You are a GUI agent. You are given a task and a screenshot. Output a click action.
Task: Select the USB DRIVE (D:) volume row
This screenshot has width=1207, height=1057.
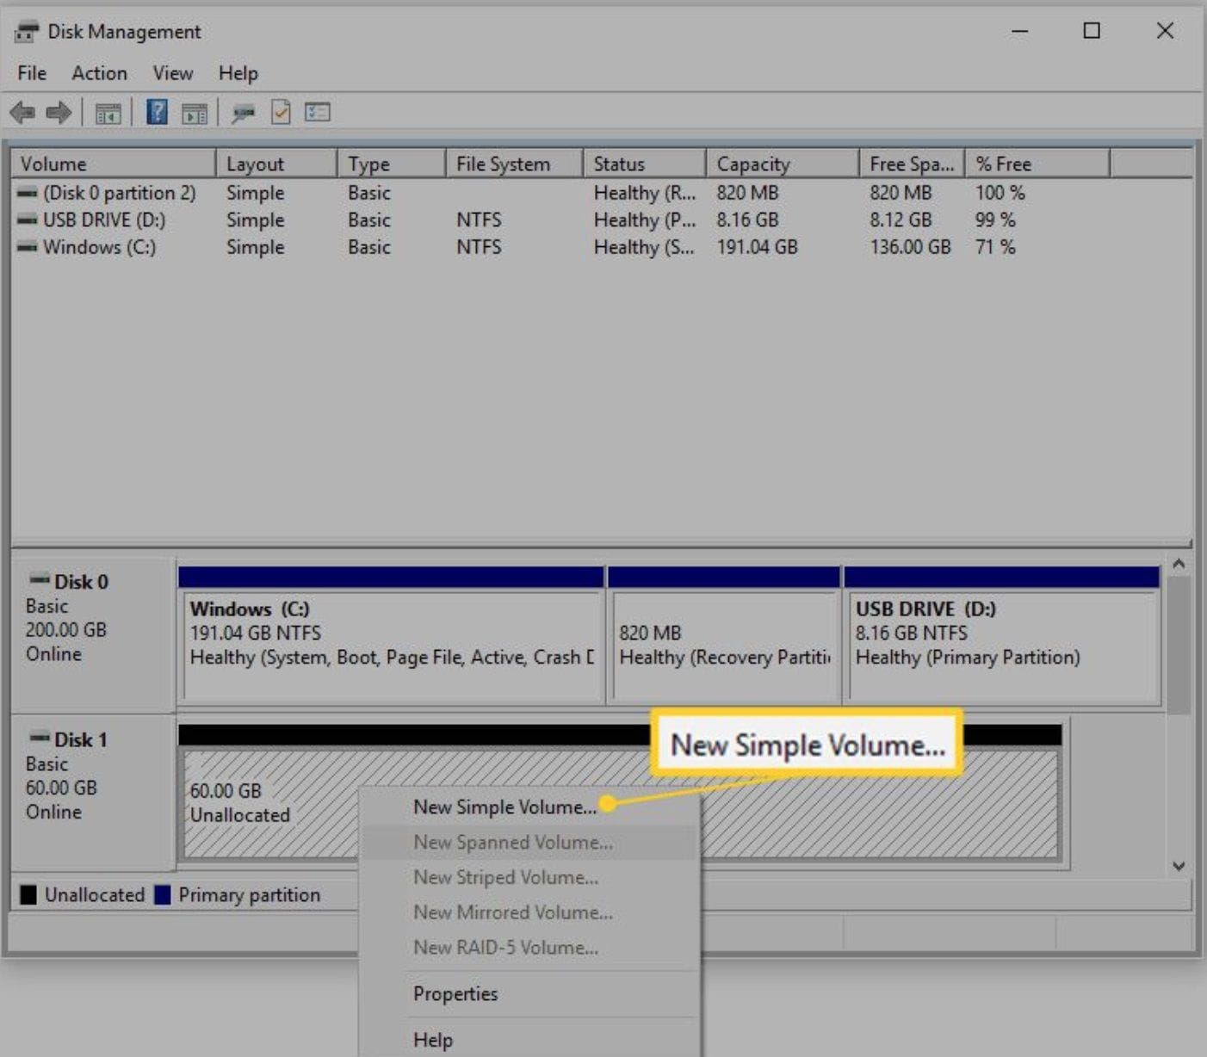(x=601, y=220)
